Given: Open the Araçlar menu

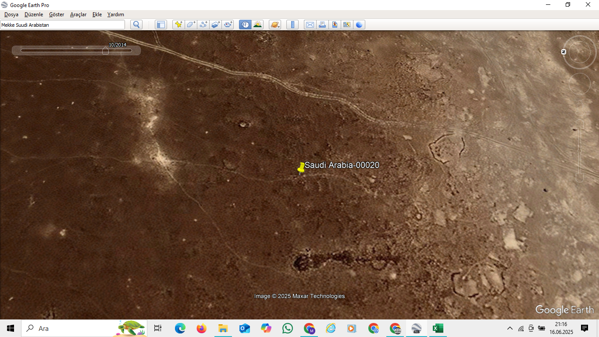Looking at the screenshot, I should (78, 14).
